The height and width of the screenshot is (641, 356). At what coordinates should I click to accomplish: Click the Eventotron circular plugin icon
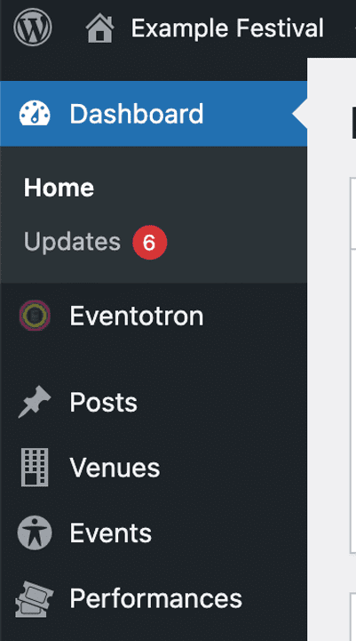pyautogui.click(x=35, y=316)
